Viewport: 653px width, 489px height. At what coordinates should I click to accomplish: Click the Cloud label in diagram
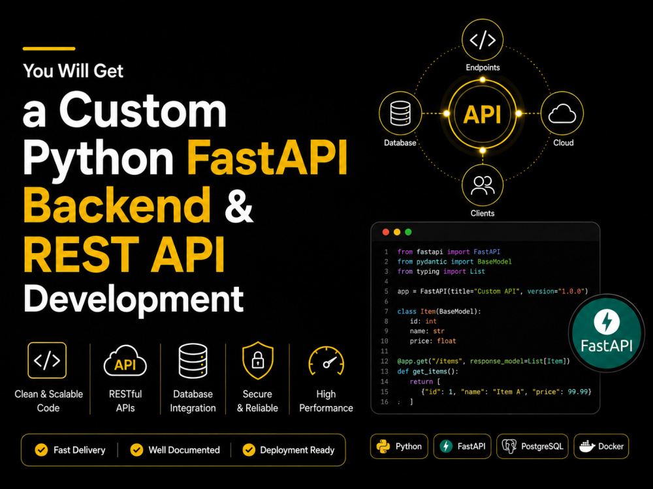[x=563, y=143]
